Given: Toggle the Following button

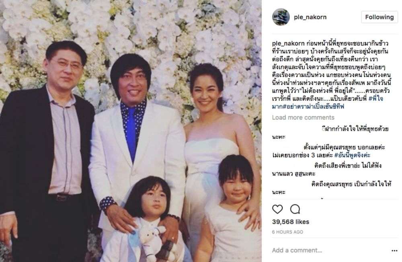Looking at the screenshot, I should point(379,17).
